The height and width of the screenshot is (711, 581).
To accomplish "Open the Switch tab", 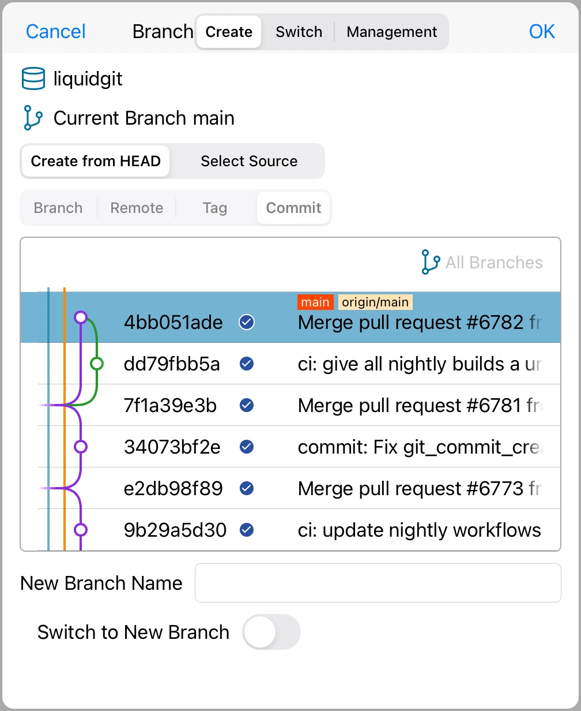I will tap(299, 32).
